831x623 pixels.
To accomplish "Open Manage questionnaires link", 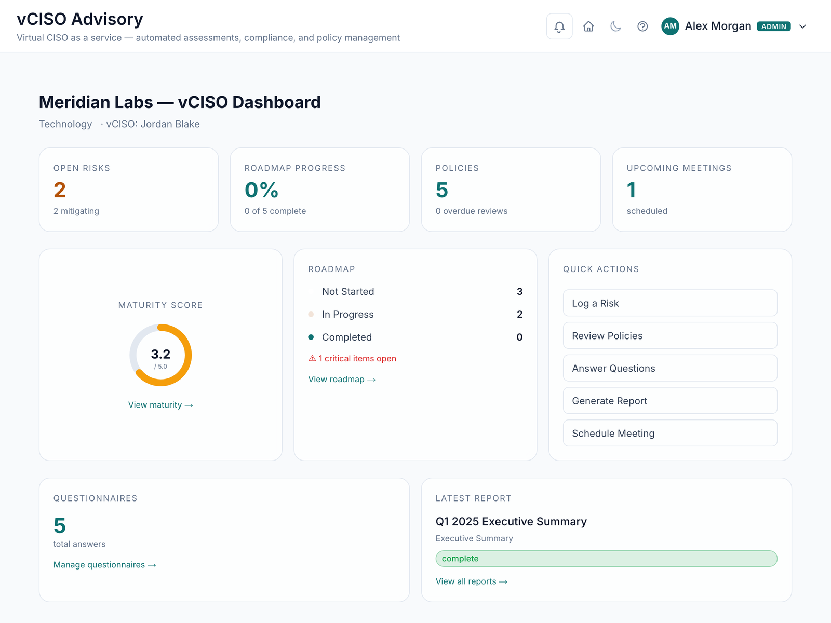I will point(105,565).
